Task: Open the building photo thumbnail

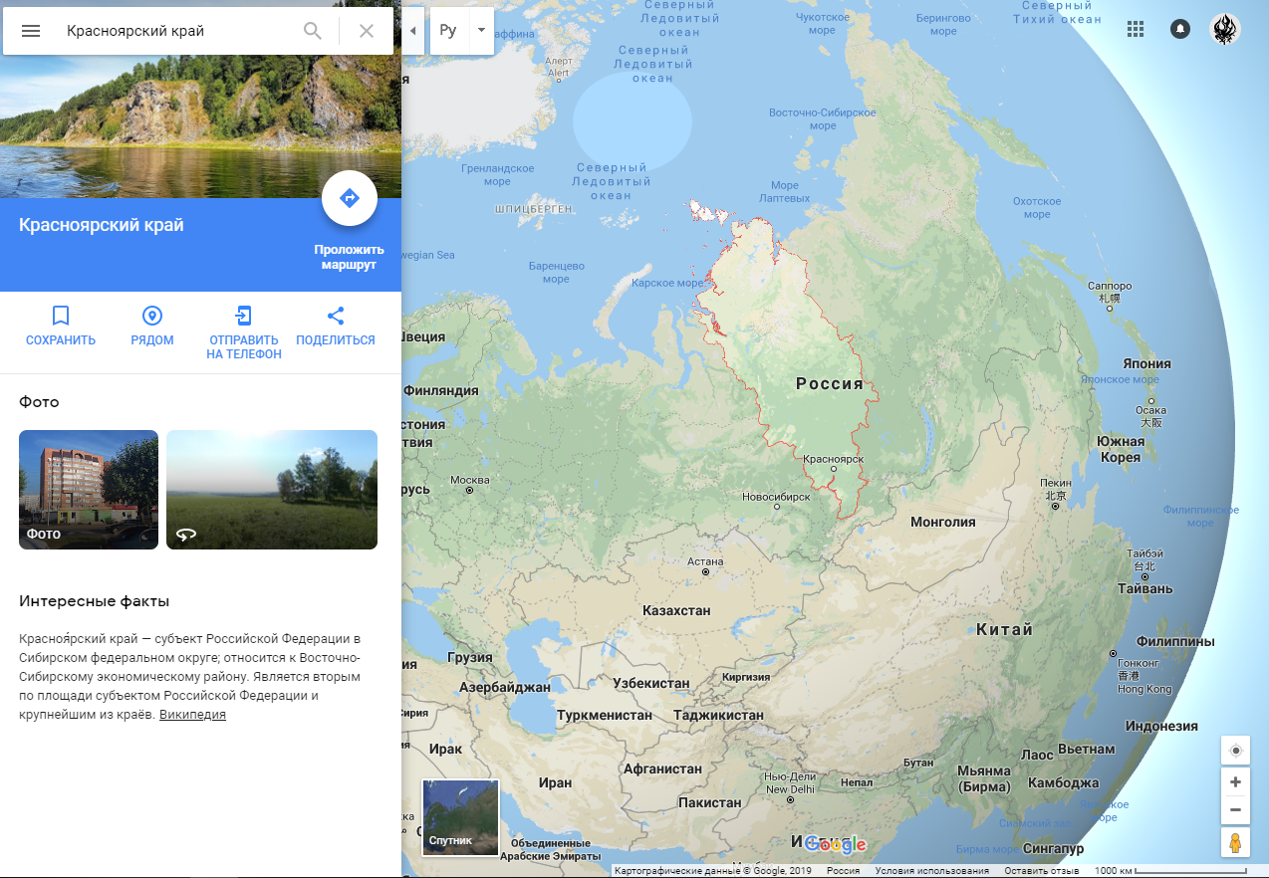Action: click(89, 489)
